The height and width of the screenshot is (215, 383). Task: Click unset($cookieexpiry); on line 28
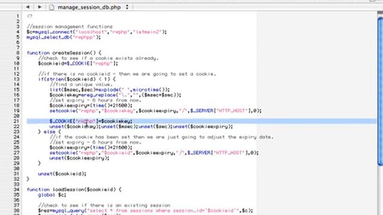(80, 158)
